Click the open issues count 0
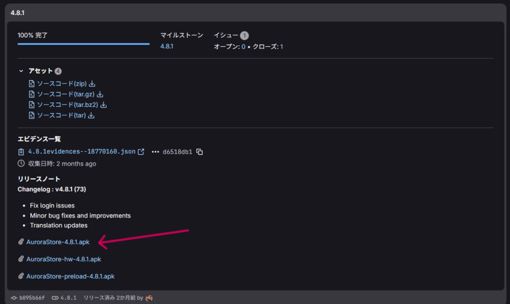Screen dimensions: 510x304 click(x=244, y=46)
